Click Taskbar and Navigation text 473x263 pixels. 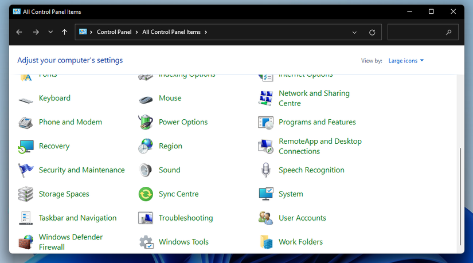point(77,218)
